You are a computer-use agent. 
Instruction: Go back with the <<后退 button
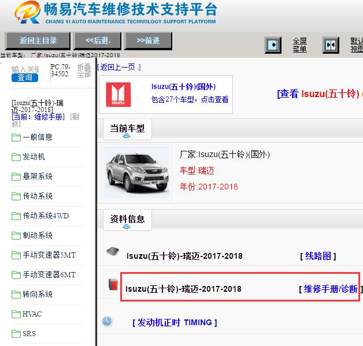pos(98,41)
